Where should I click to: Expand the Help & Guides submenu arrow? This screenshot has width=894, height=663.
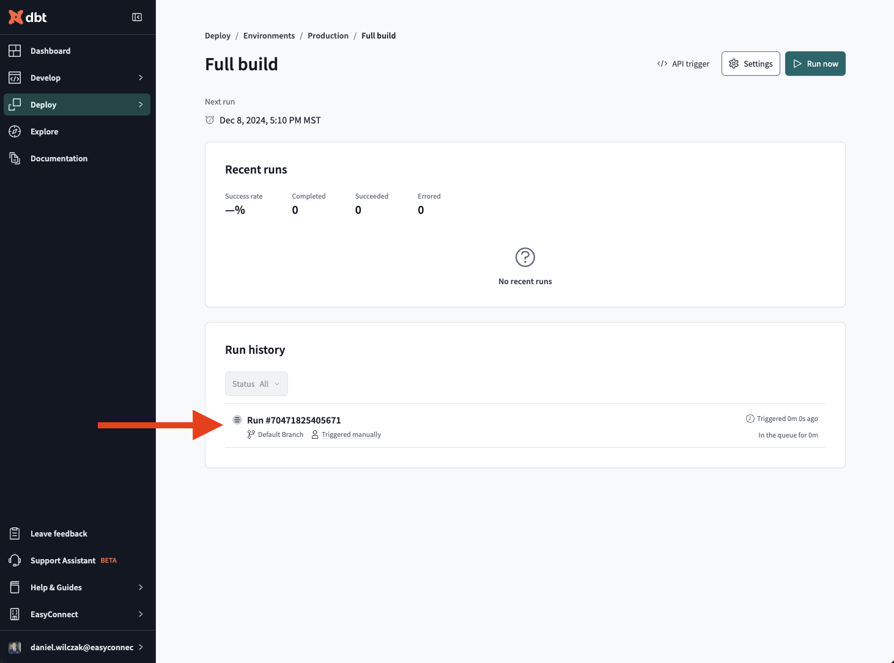(x=141, y=587)
